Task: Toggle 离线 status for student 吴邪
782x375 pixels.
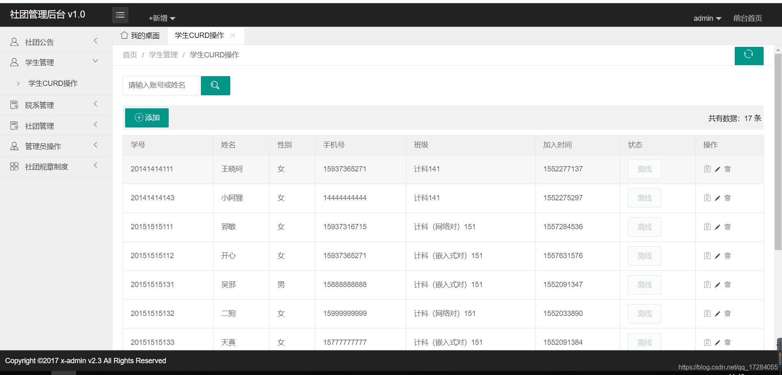Action: [645, 285]
